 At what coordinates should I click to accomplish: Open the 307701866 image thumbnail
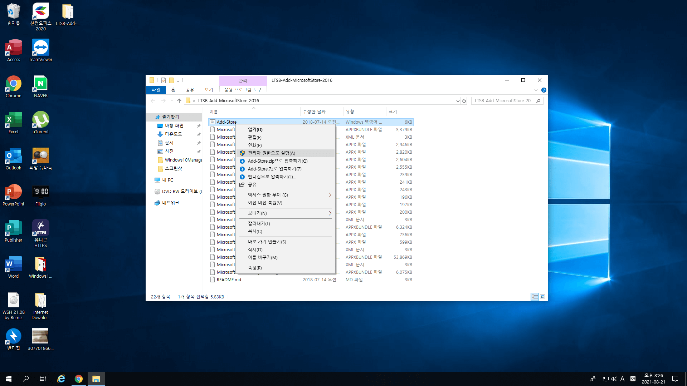40,339
